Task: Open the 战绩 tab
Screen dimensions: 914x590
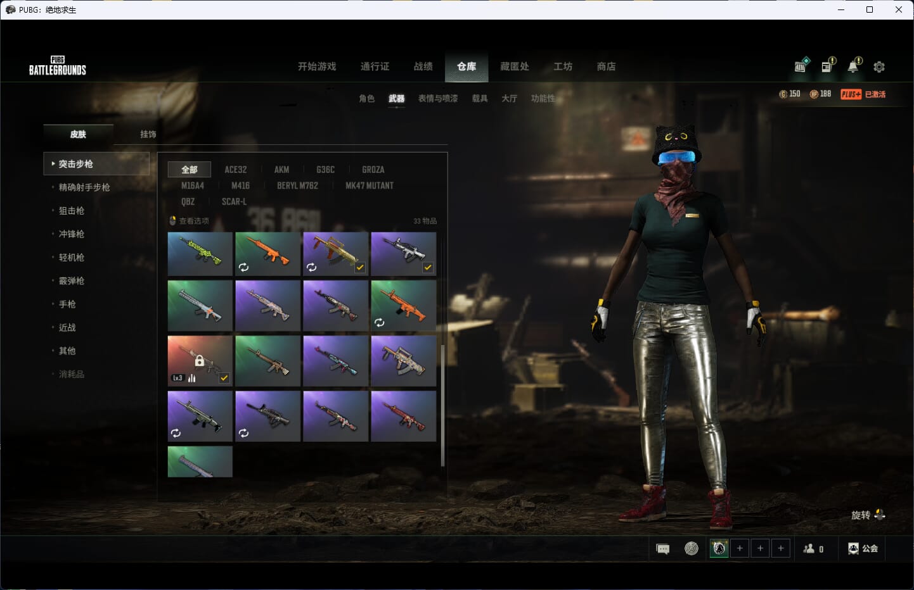Action: (x=423, y=66)
